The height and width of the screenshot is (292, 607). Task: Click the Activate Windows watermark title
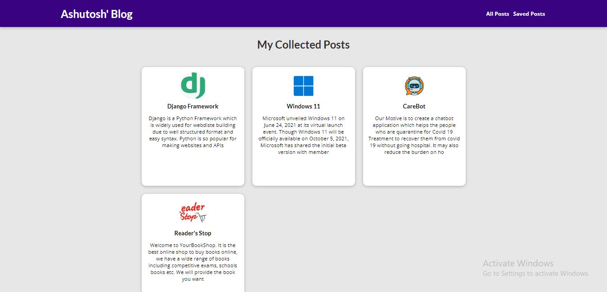518,264
